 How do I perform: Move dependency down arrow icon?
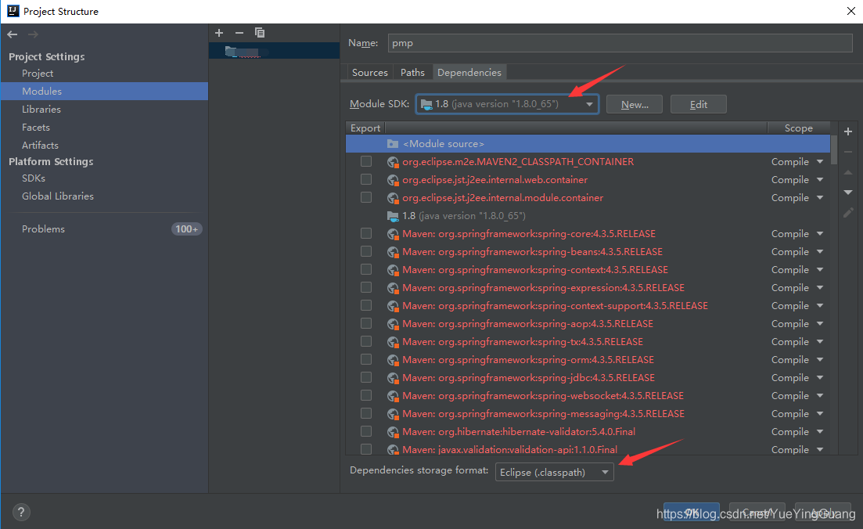tap(848, 193)
